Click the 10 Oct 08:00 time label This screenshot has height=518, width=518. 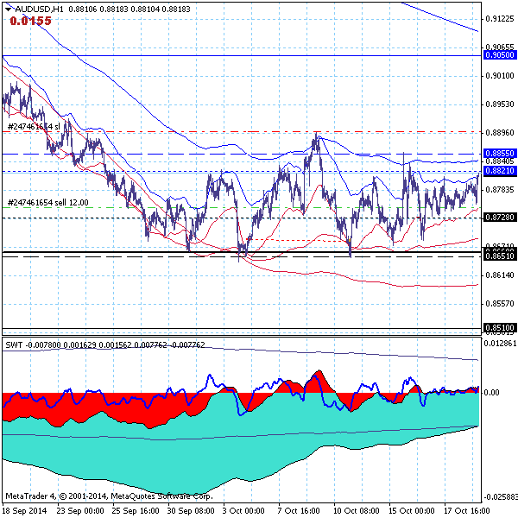[x=357, y=511]
